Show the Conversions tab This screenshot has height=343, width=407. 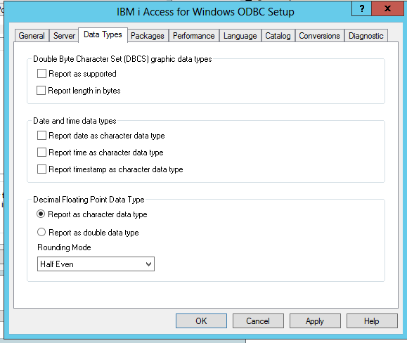[x=319, y=36]
